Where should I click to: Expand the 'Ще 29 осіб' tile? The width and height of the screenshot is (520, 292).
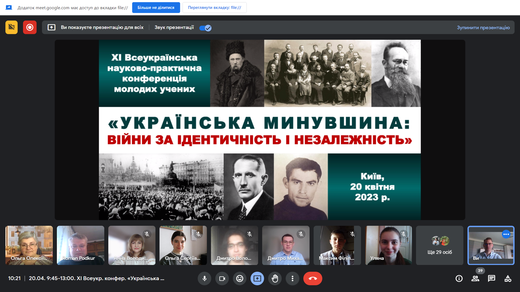(440, 245)
